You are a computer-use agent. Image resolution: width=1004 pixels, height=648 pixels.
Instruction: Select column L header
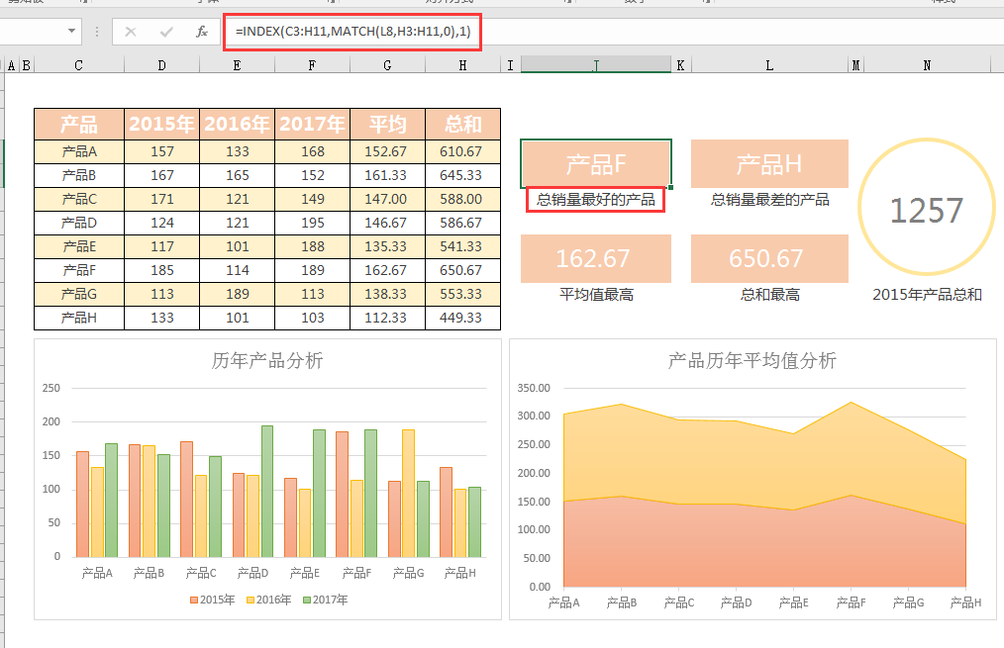click(x=769, y=65)
